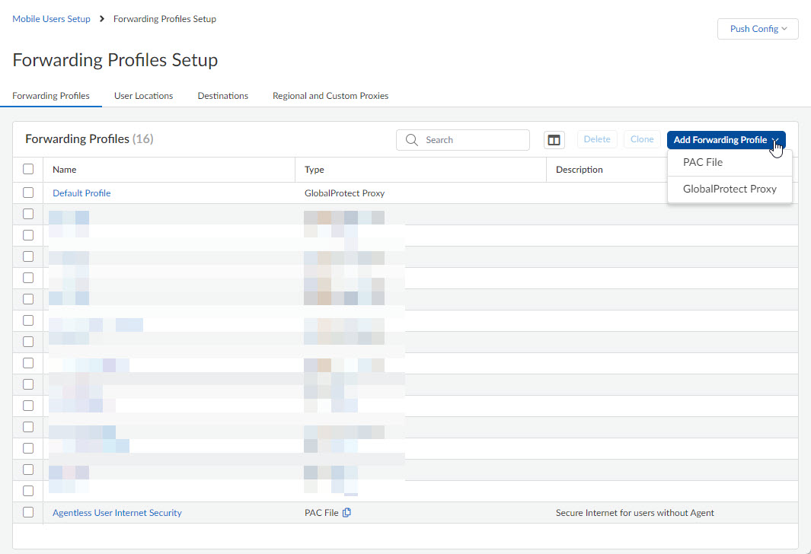Screen dimensions: 811x554
Task: Select Agentless User Internet Security checkbox
Action: [28, 513]
